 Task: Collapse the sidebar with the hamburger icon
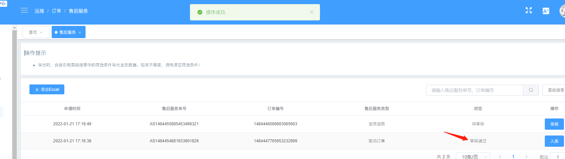[24, 11]
